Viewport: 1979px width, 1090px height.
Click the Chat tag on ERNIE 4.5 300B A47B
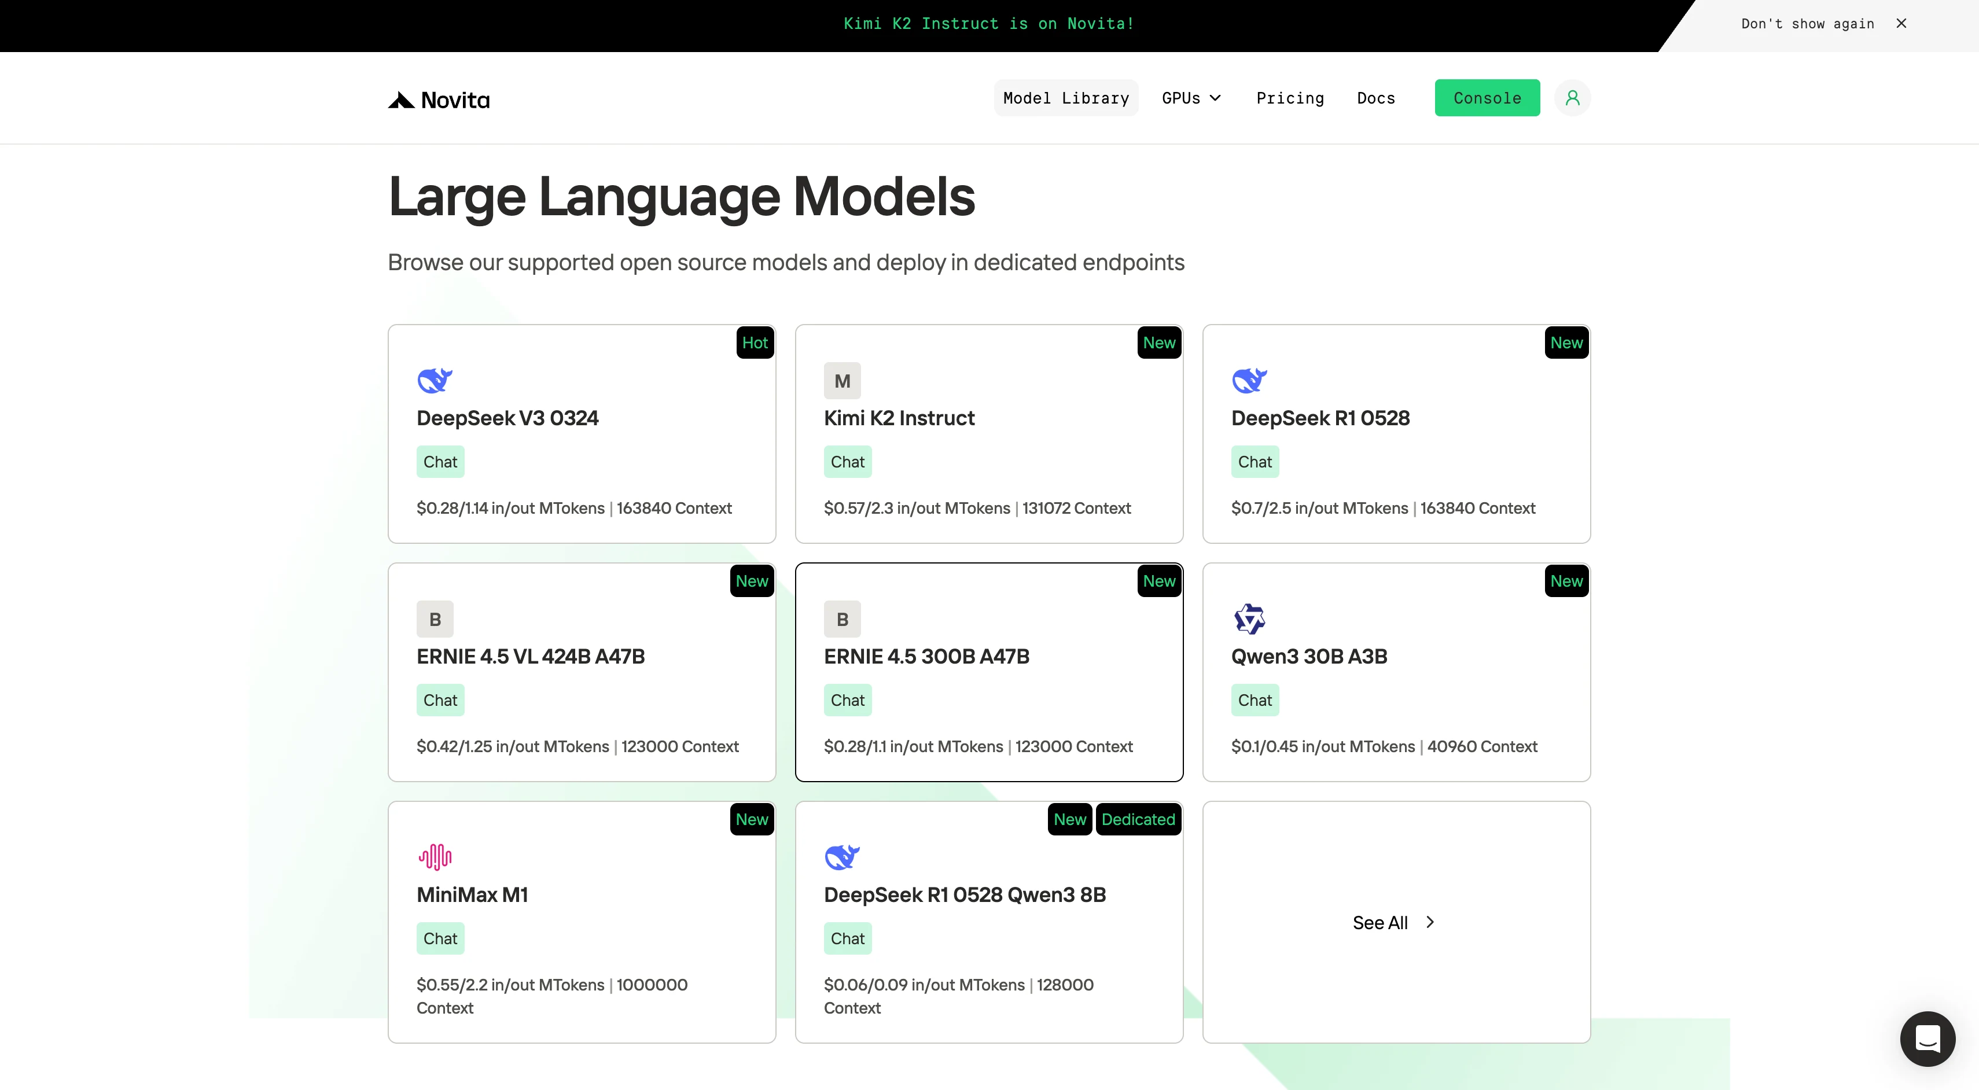tap(847, 700)
